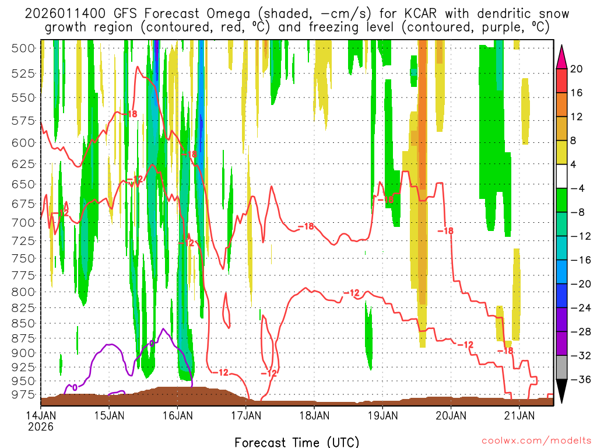Click the 875 pressure level label
Screen dimensions: 597x448
tap(23, 339)
